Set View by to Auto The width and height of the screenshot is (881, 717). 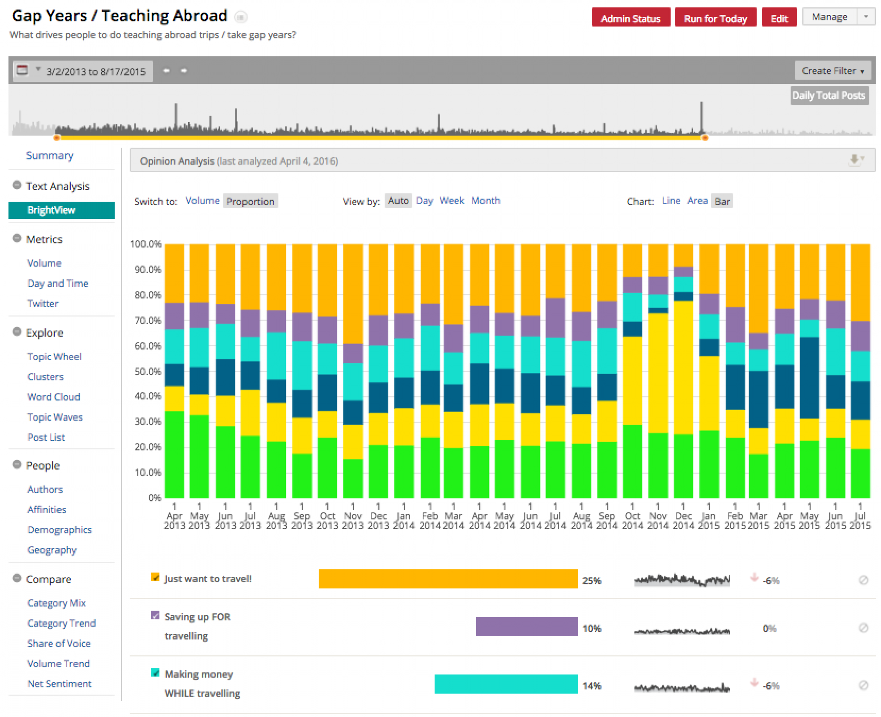pos(398,201)
